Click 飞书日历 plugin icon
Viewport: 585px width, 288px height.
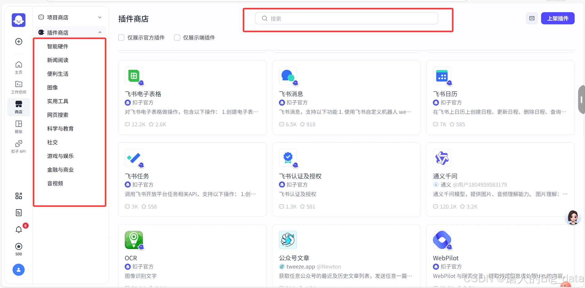pos(442,76)
